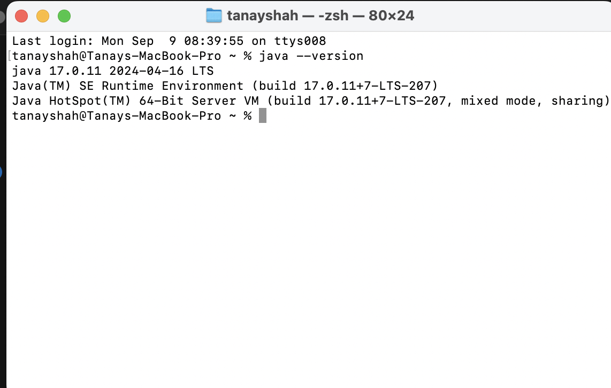
Task: Click the last prompt "tanayshah@Tanays-MacBook-Pro" text
Action: pos(116,116)
